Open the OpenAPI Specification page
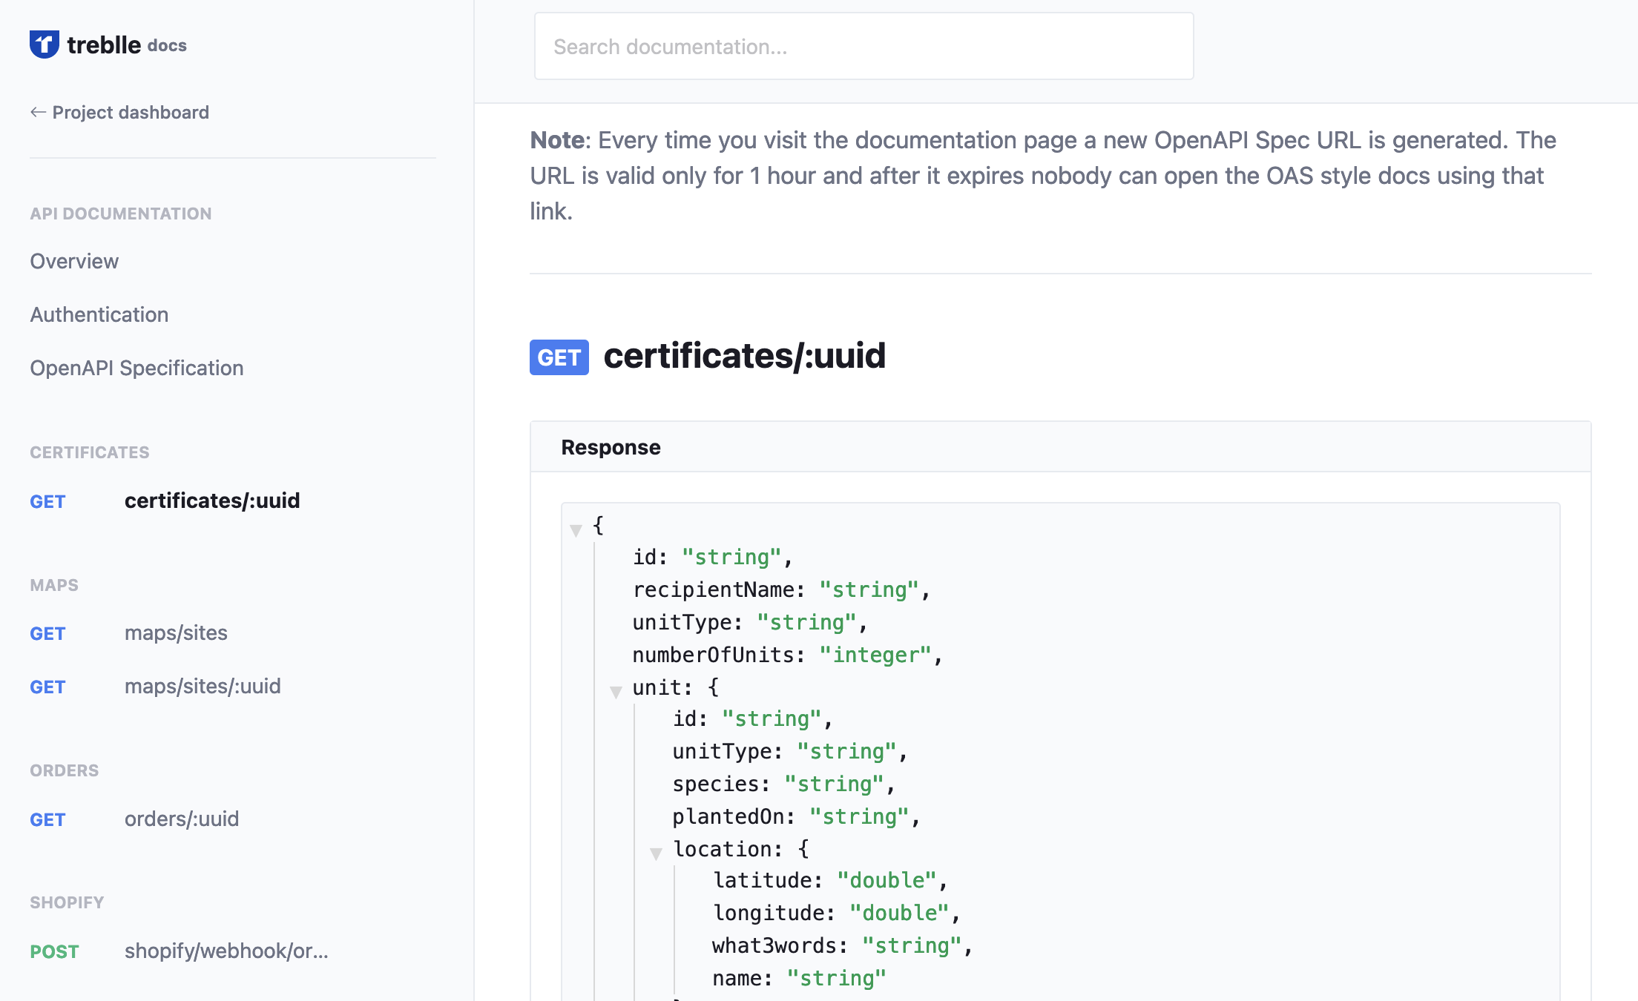The width and height of the screenshot is (1638, 1001). coord(136,368)
